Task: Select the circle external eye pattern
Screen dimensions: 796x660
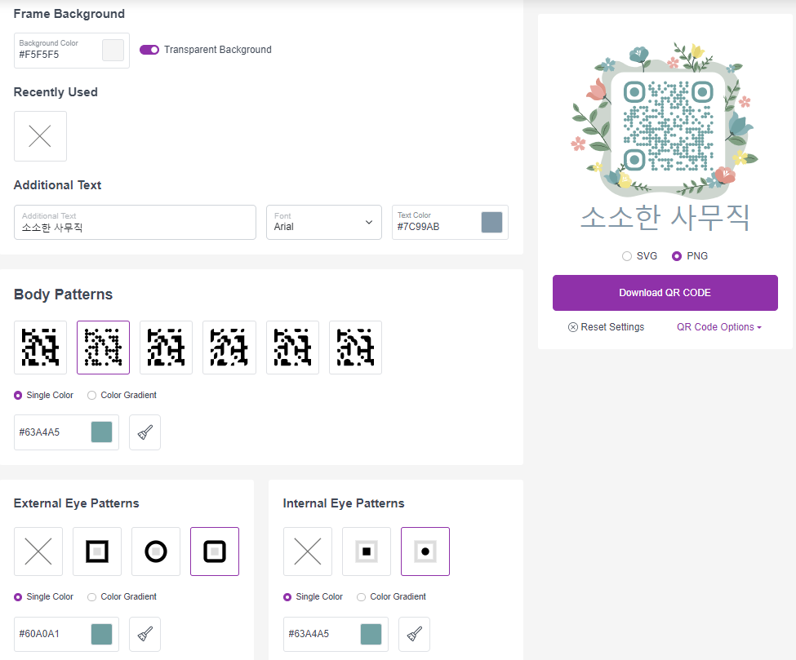Action: [x=156, y=551]
